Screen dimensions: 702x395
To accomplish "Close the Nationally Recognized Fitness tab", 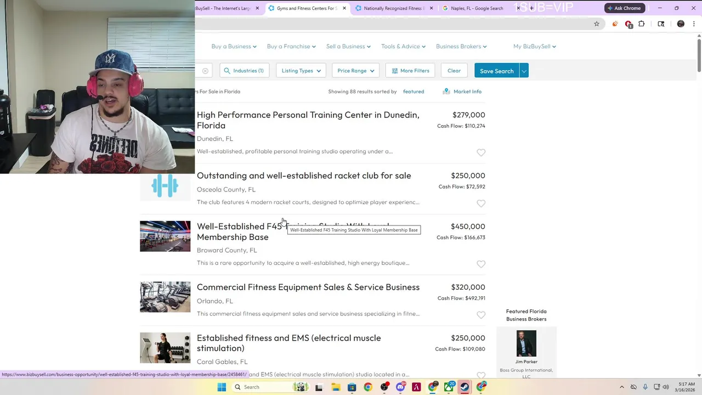I will (x=432, y=8).
